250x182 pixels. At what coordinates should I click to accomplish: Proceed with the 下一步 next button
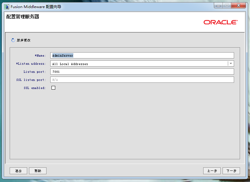point(231,171)
